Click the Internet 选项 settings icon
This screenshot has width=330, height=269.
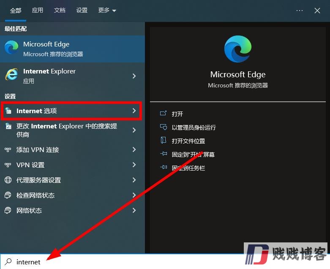[x=8, y=111]
